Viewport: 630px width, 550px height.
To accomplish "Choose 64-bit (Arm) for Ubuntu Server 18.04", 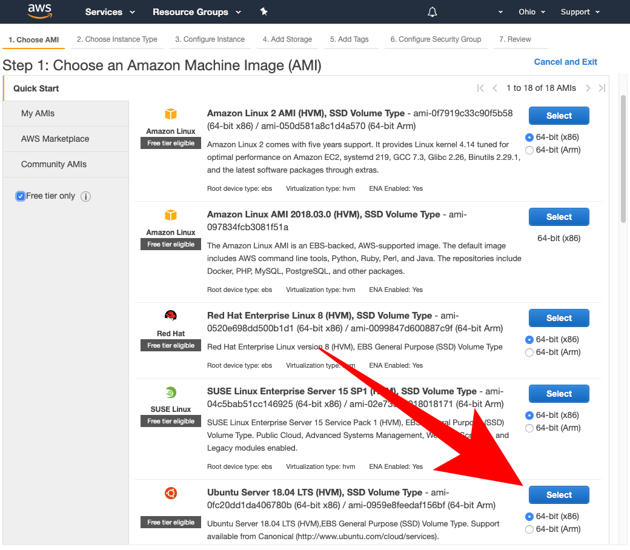I will [529, 529].
